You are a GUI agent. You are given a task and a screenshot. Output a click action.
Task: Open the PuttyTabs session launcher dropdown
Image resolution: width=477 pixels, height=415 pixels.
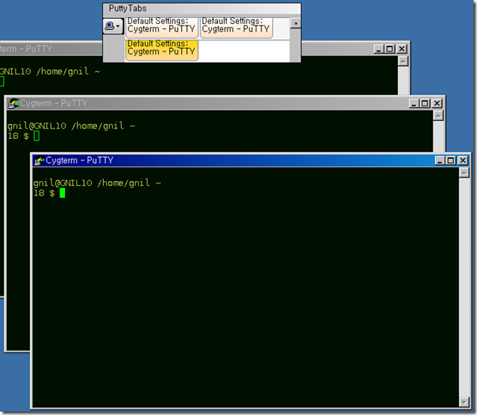point(113,26)
